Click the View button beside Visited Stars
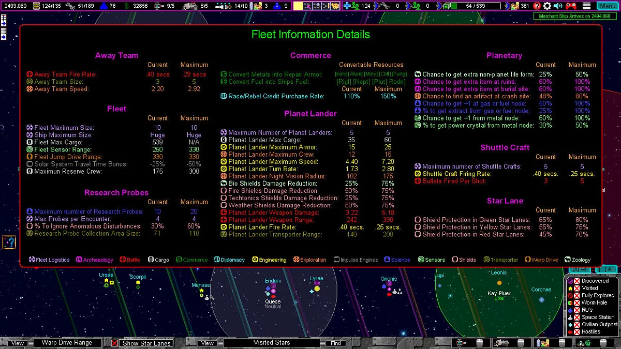This screenshot has height=349, width=621. [x=207, y=343]
